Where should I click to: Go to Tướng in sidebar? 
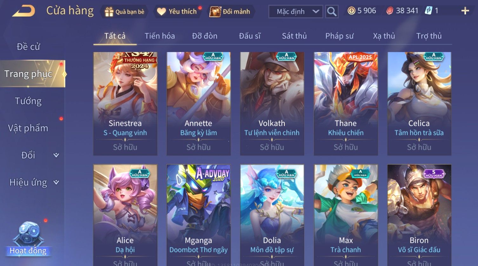pos(28,101)
